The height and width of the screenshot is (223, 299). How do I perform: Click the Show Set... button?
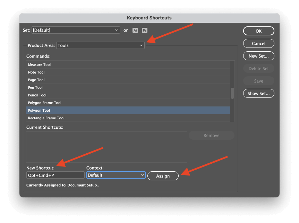pyautogui.click(x=258, y=93)
